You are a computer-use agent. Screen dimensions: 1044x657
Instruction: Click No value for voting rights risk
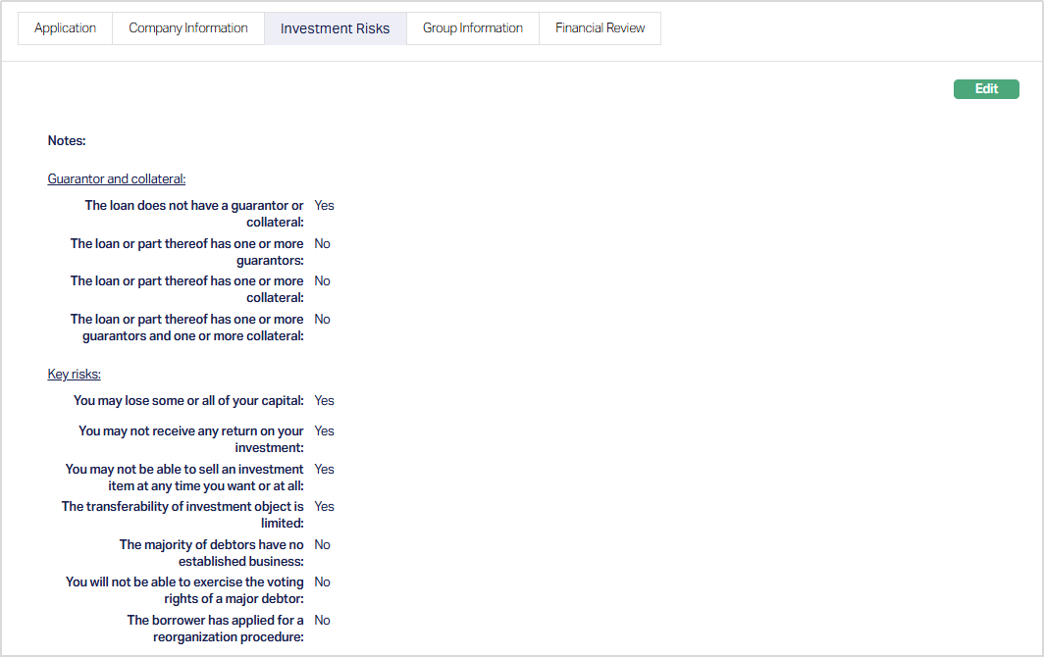(x=322, y=582)
